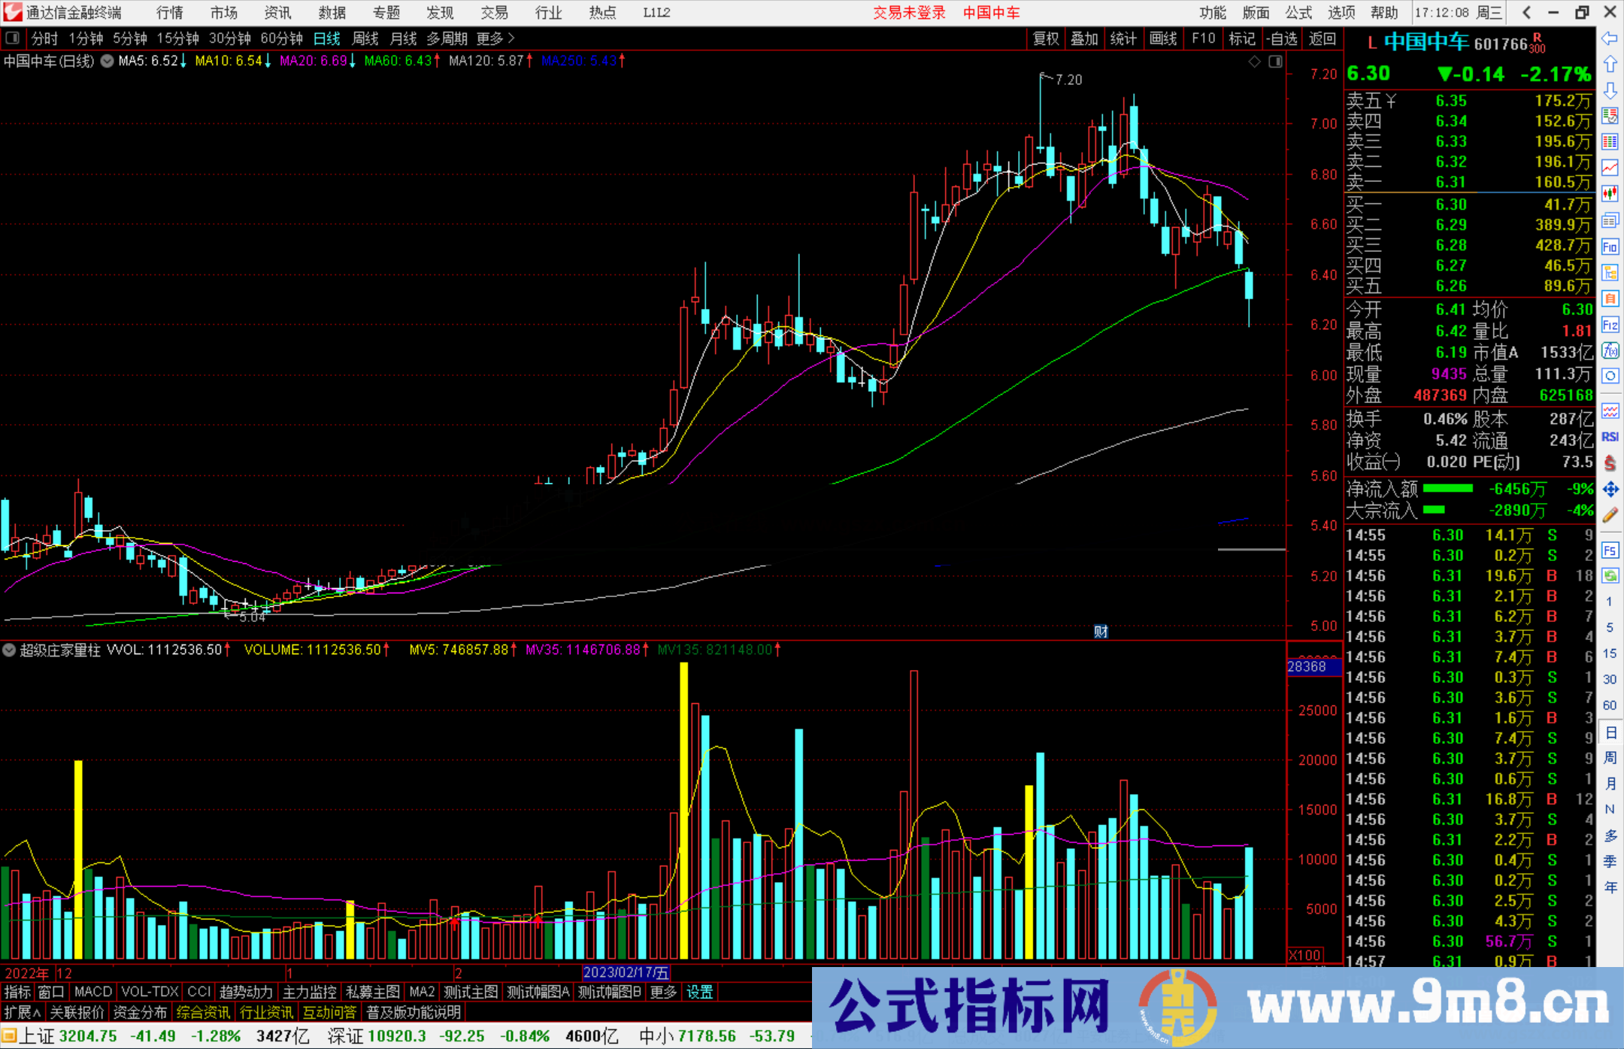Click the F10 company info sidebar icon
1624x1049 pixels.
[x=1610, y=247]
